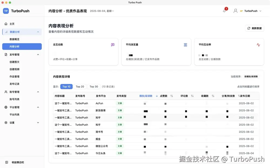Activate 按播放/阅读数 sorting toggle
Screen dimensions: 270x168
pyautogui.click(x=251, y=76)
